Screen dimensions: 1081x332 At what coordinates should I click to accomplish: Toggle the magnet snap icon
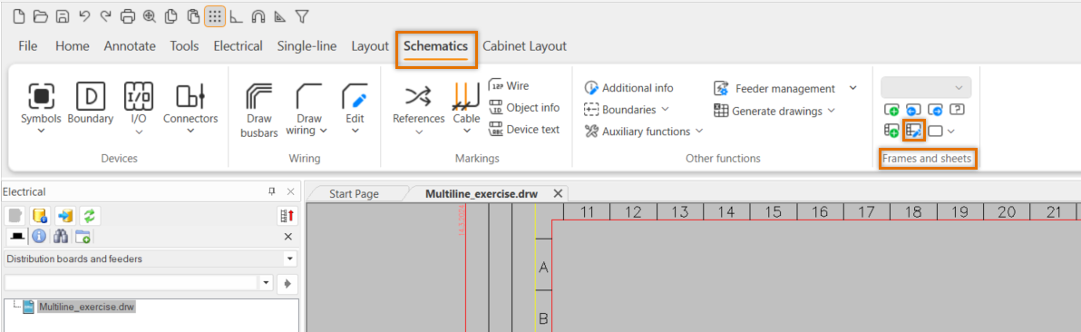coord(258,16)
